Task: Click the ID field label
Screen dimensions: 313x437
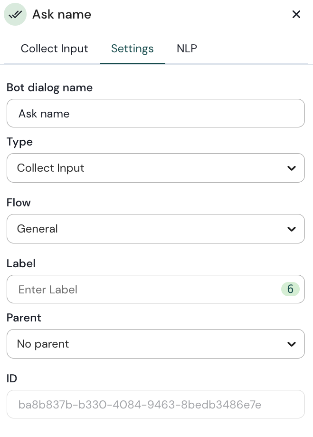Action: click(12, 379)
